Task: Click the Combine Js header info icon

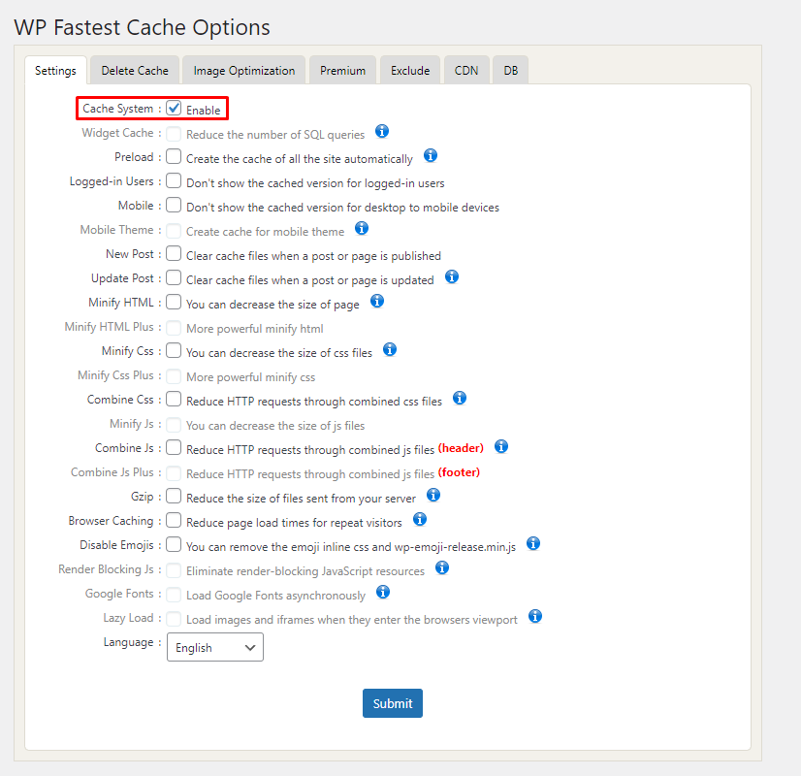Action: point(500,446)
